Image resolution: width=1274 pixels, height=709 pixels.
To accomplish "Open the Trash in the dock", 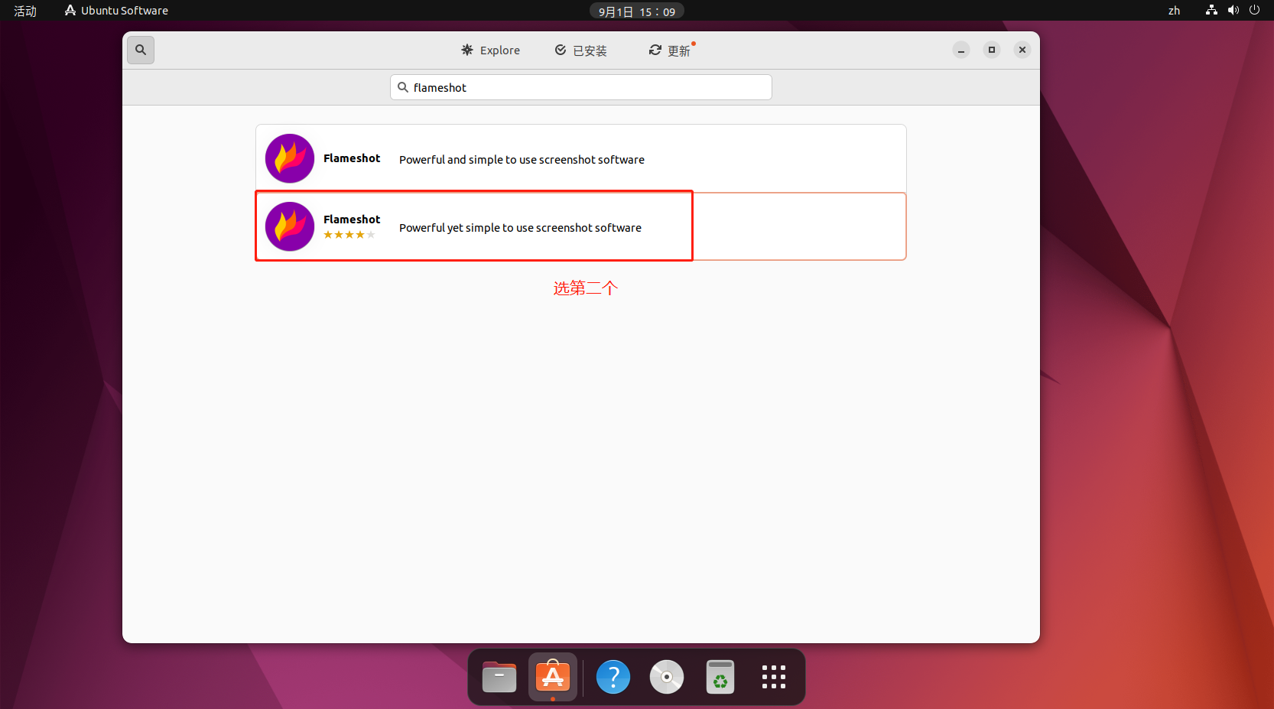I will pyautogui.click(x=720, y=677).
